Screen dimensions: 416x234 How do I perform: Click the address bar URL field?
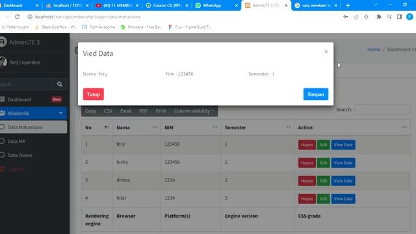pyautogui.click(x=183, y=17)
